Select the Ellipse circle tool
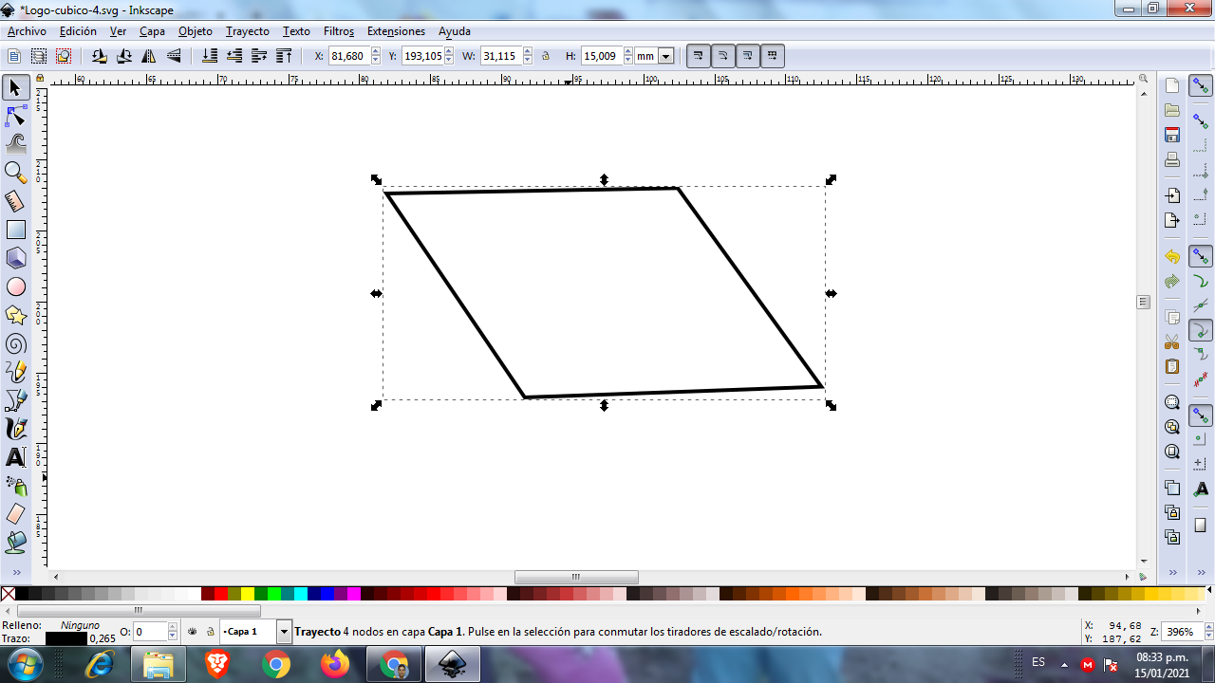 pyautogui.click(x=15, y=286)
